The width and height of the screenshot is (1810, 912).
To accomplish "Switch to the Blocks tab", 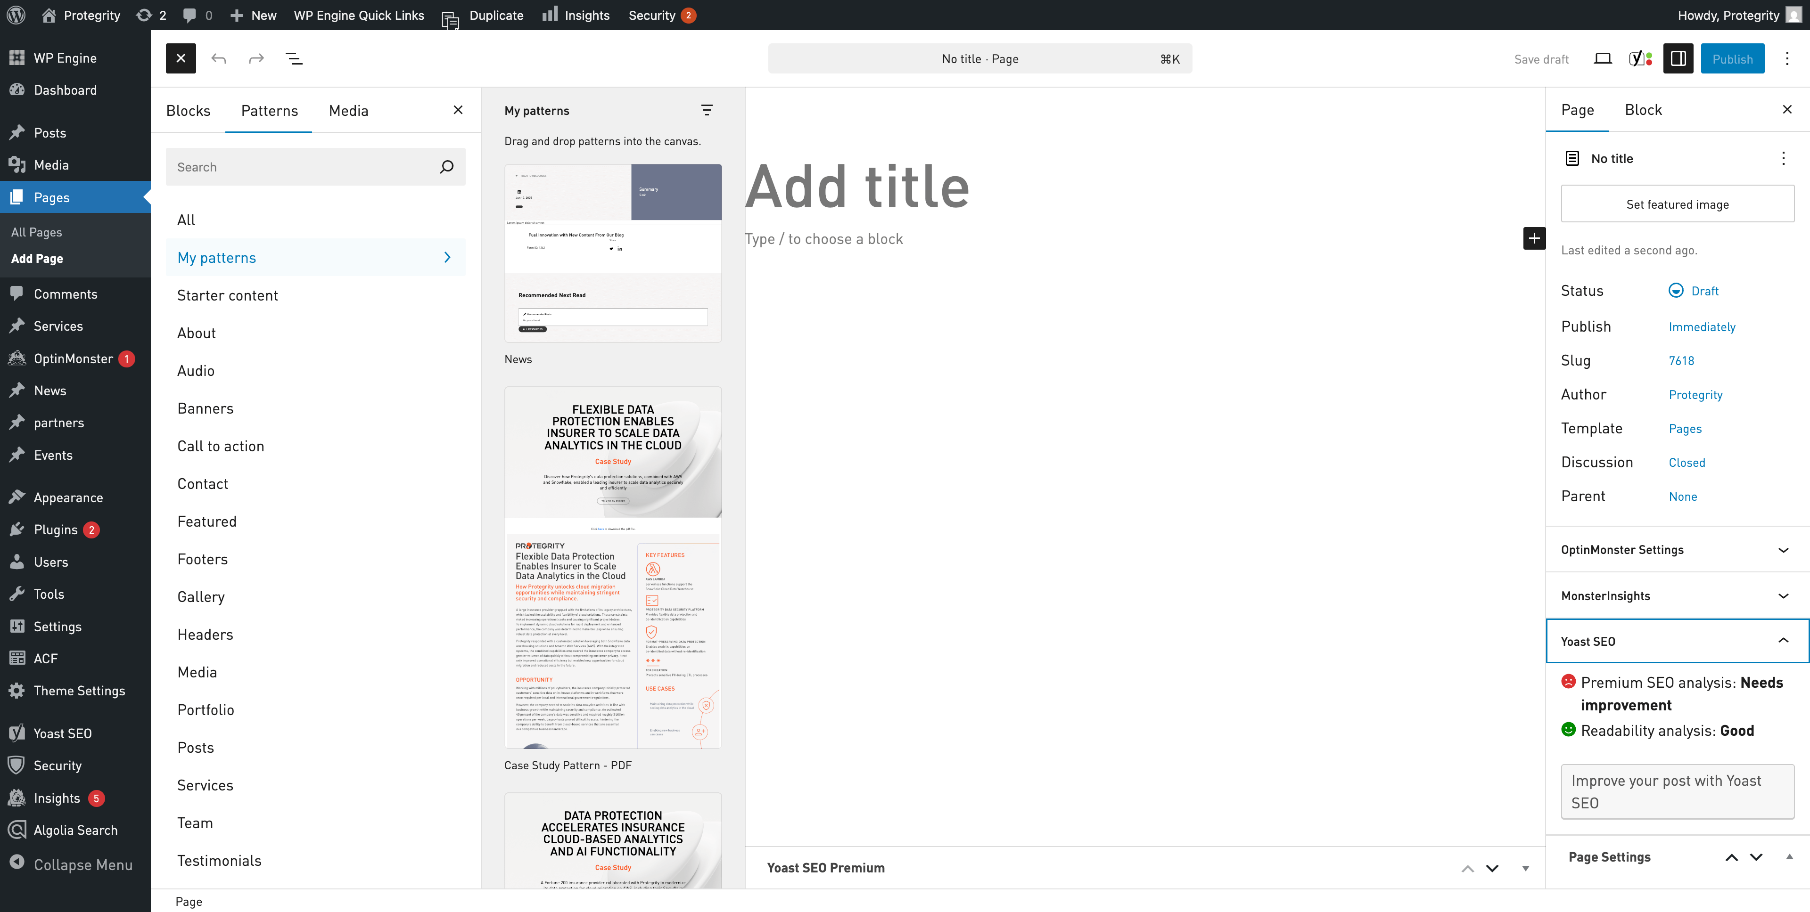I will [x=189, y=111].
